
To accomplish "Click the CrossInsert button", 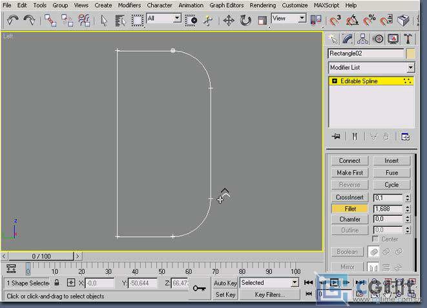I will click(349, 197).
